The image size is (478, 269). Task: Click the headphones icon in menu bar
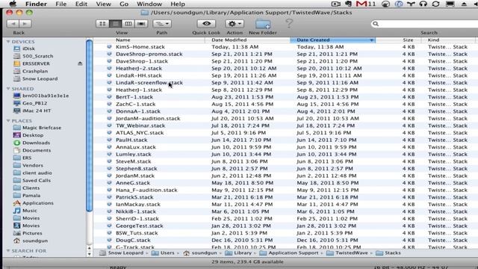coord(423,4)
